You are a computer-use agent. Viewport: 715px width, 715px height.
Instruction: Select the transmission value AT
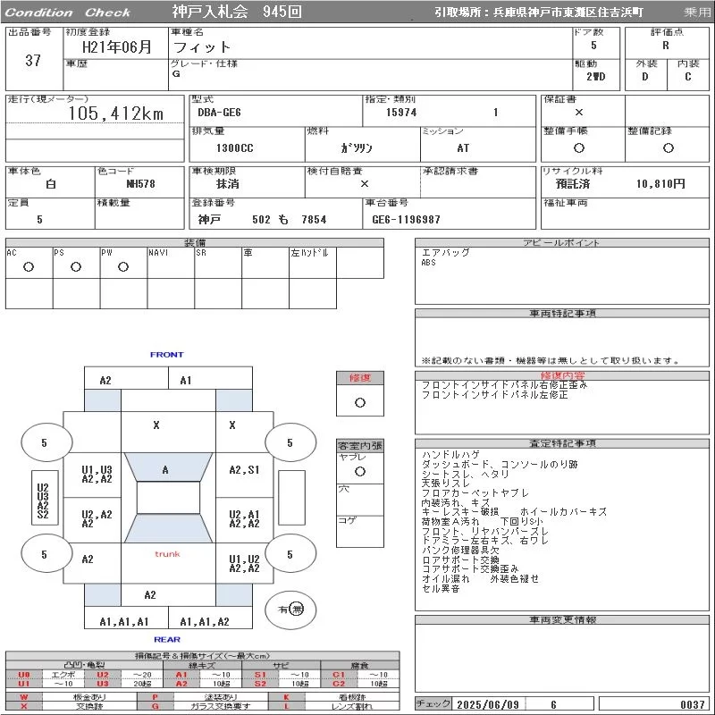(x=463, y=148)
